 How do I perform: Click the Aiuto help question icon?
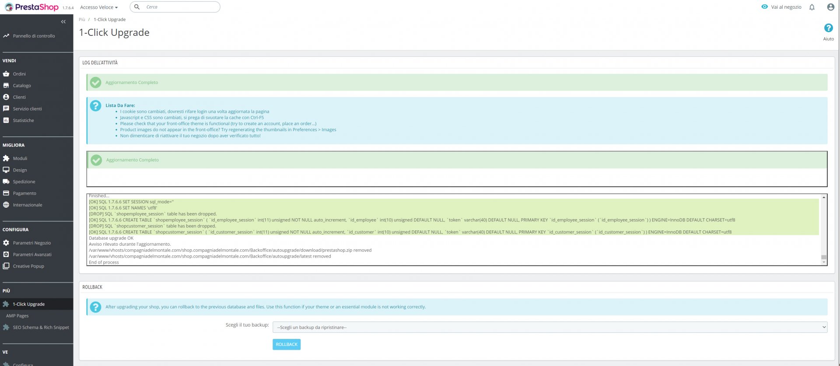tap(828, 28)
